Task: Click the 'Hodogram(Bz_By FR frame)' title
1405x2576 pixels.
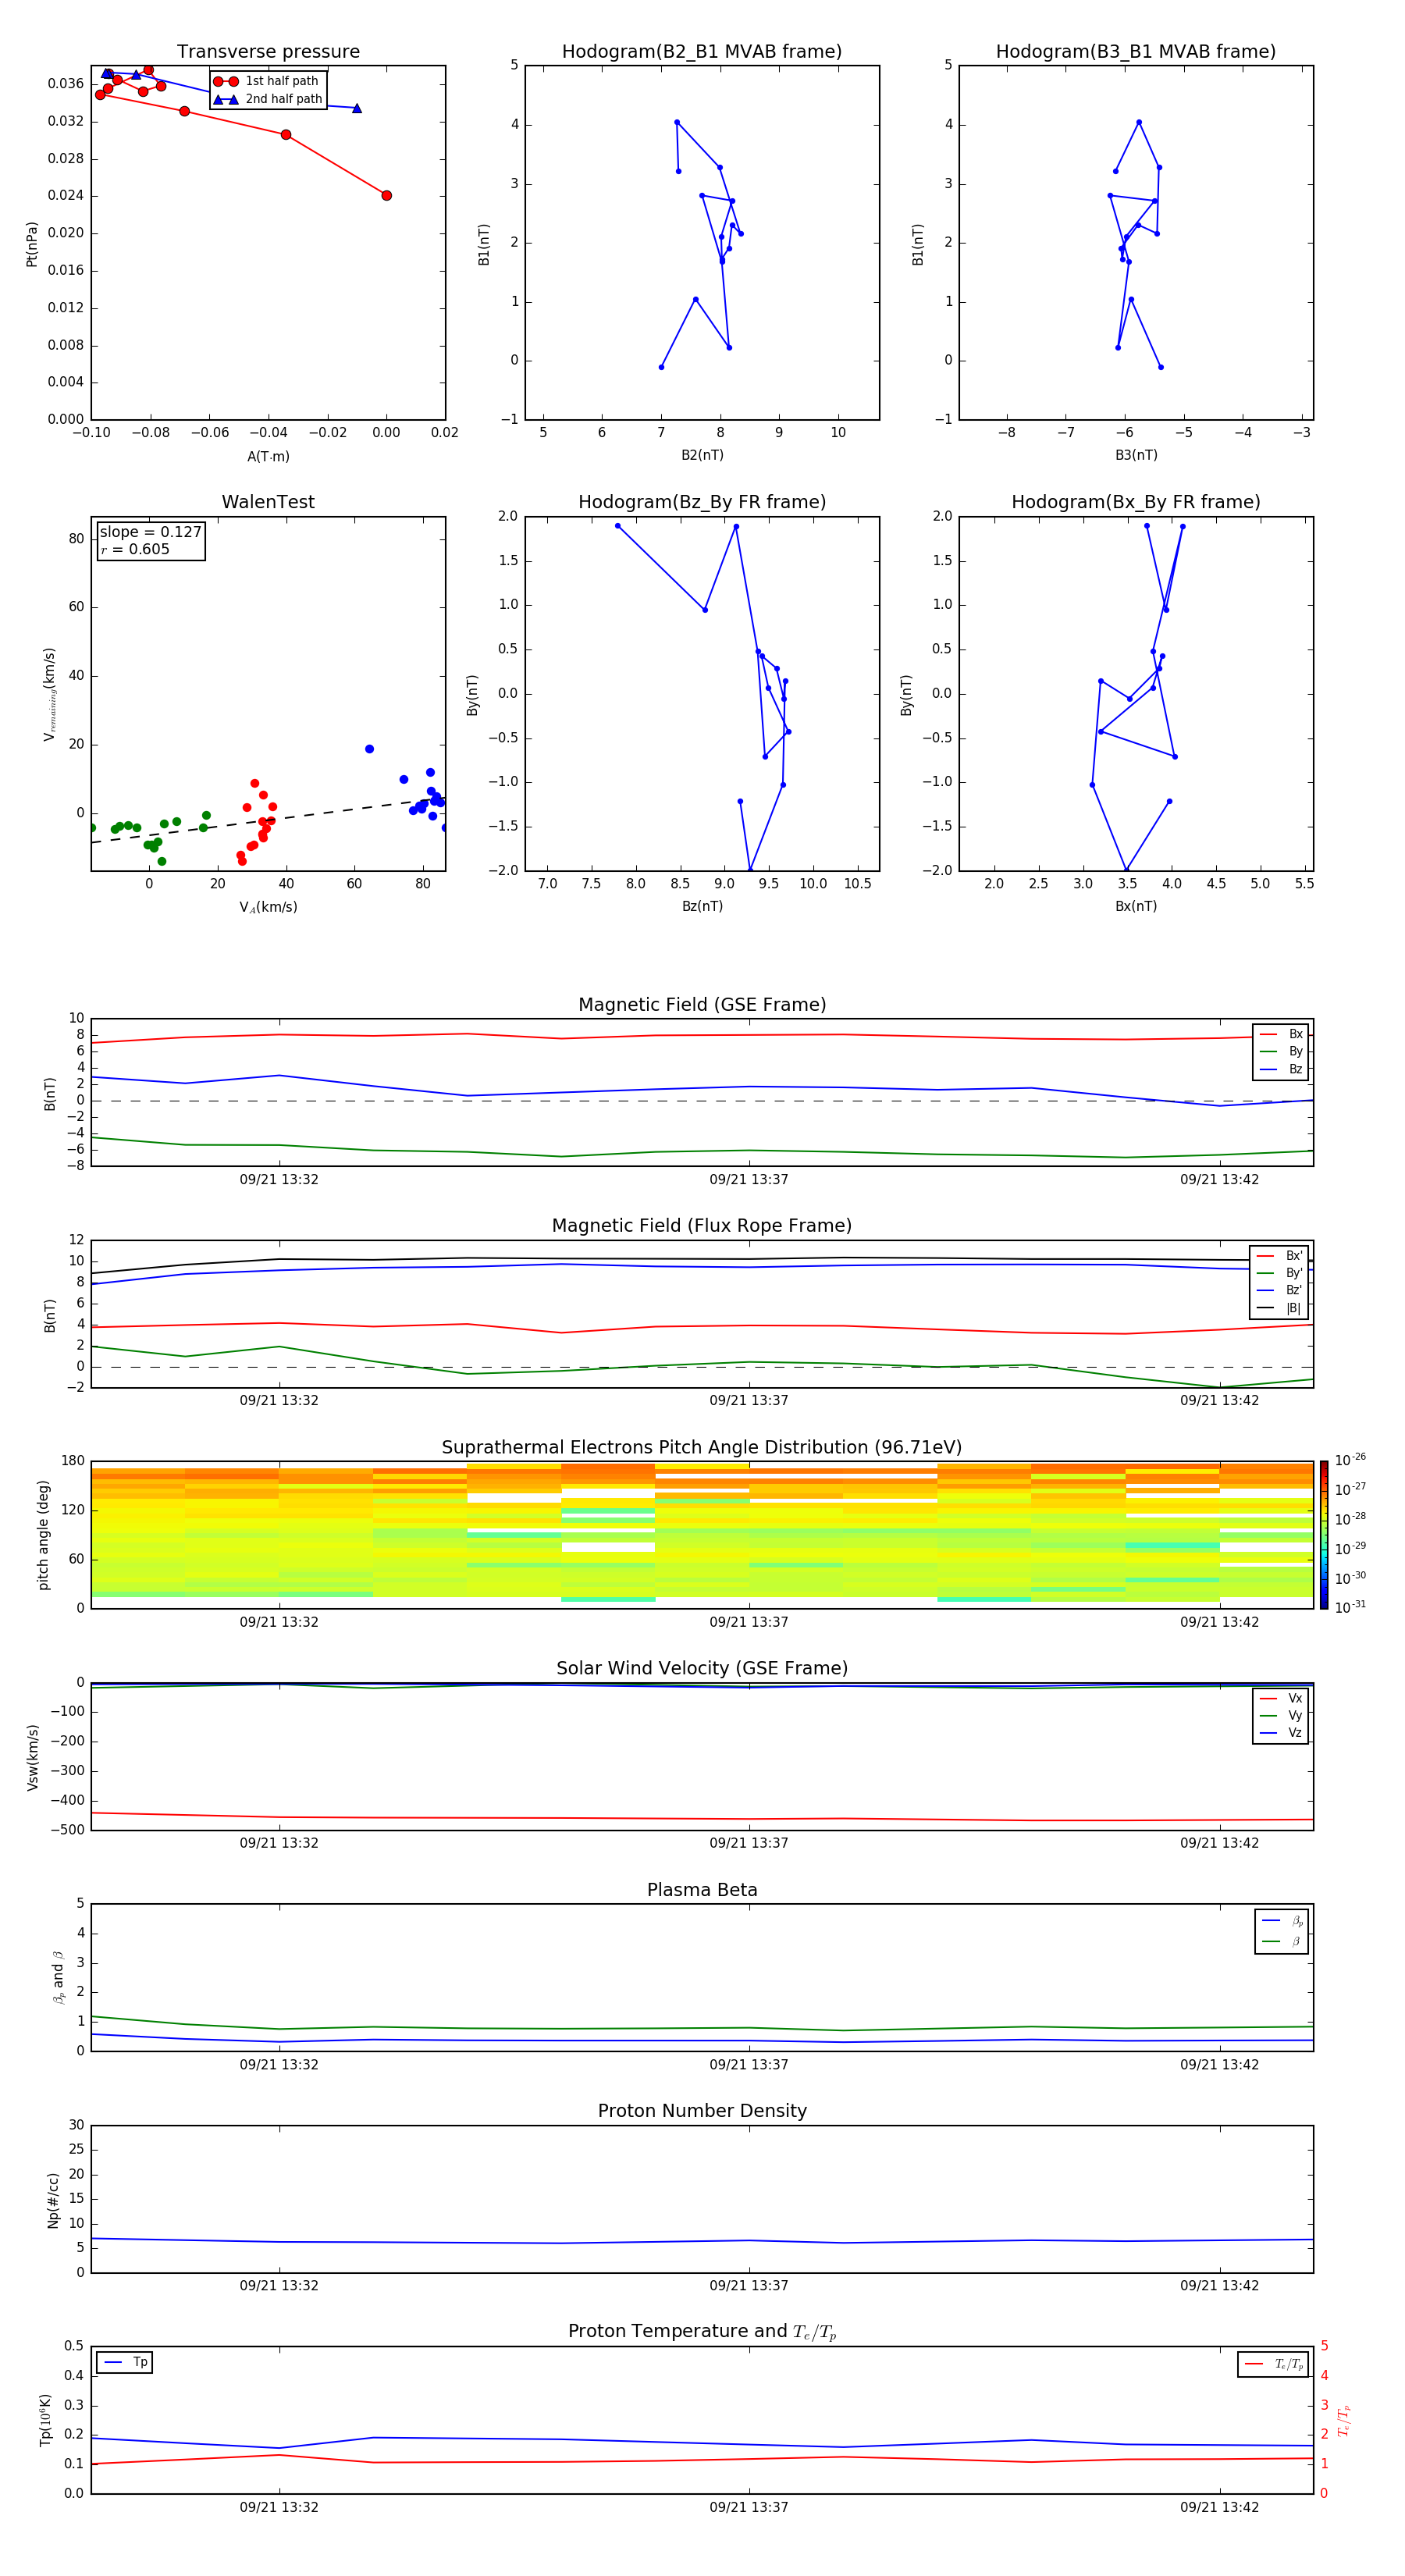Action: point(702,502)
